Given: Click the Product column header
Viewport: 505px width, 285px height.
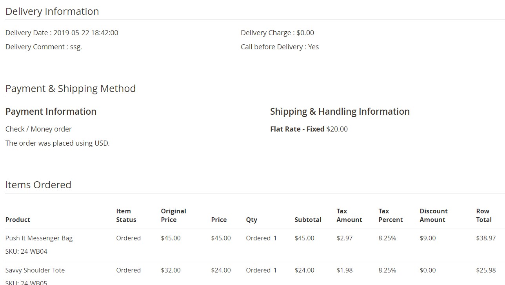Looking at the screenshot, I should (x=18, y=220).
